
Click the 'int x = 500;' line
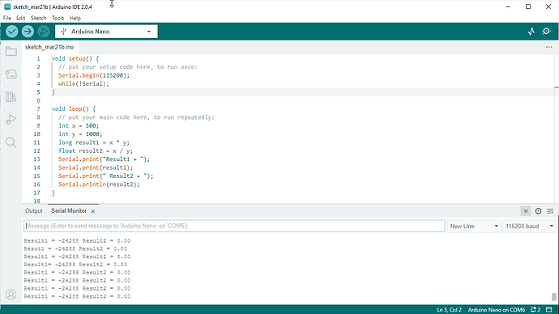tap(79, 125)
